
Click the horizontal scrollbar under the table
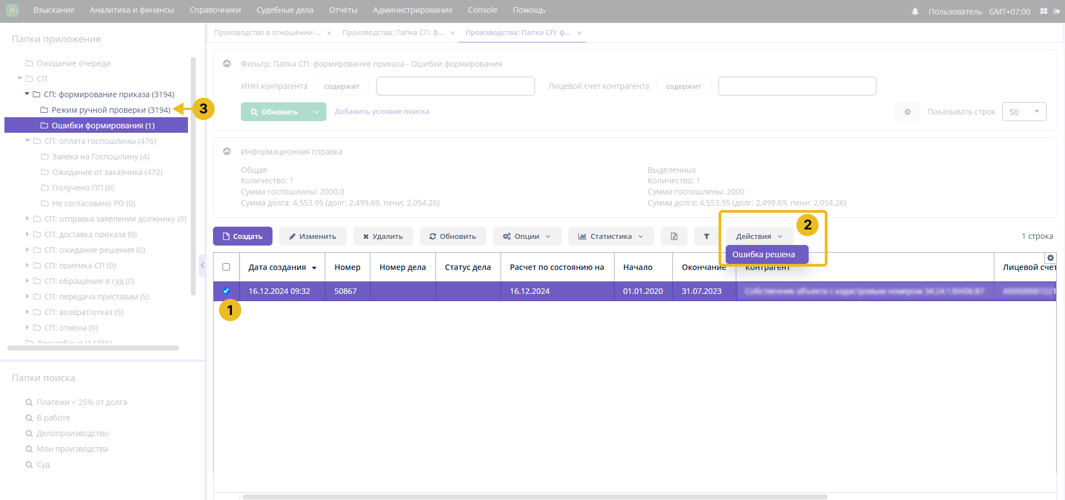[x=534, y=497]
